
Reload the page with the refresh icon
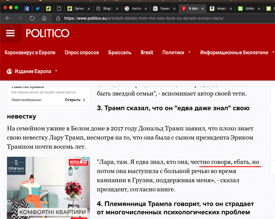[x=32, y=19]
